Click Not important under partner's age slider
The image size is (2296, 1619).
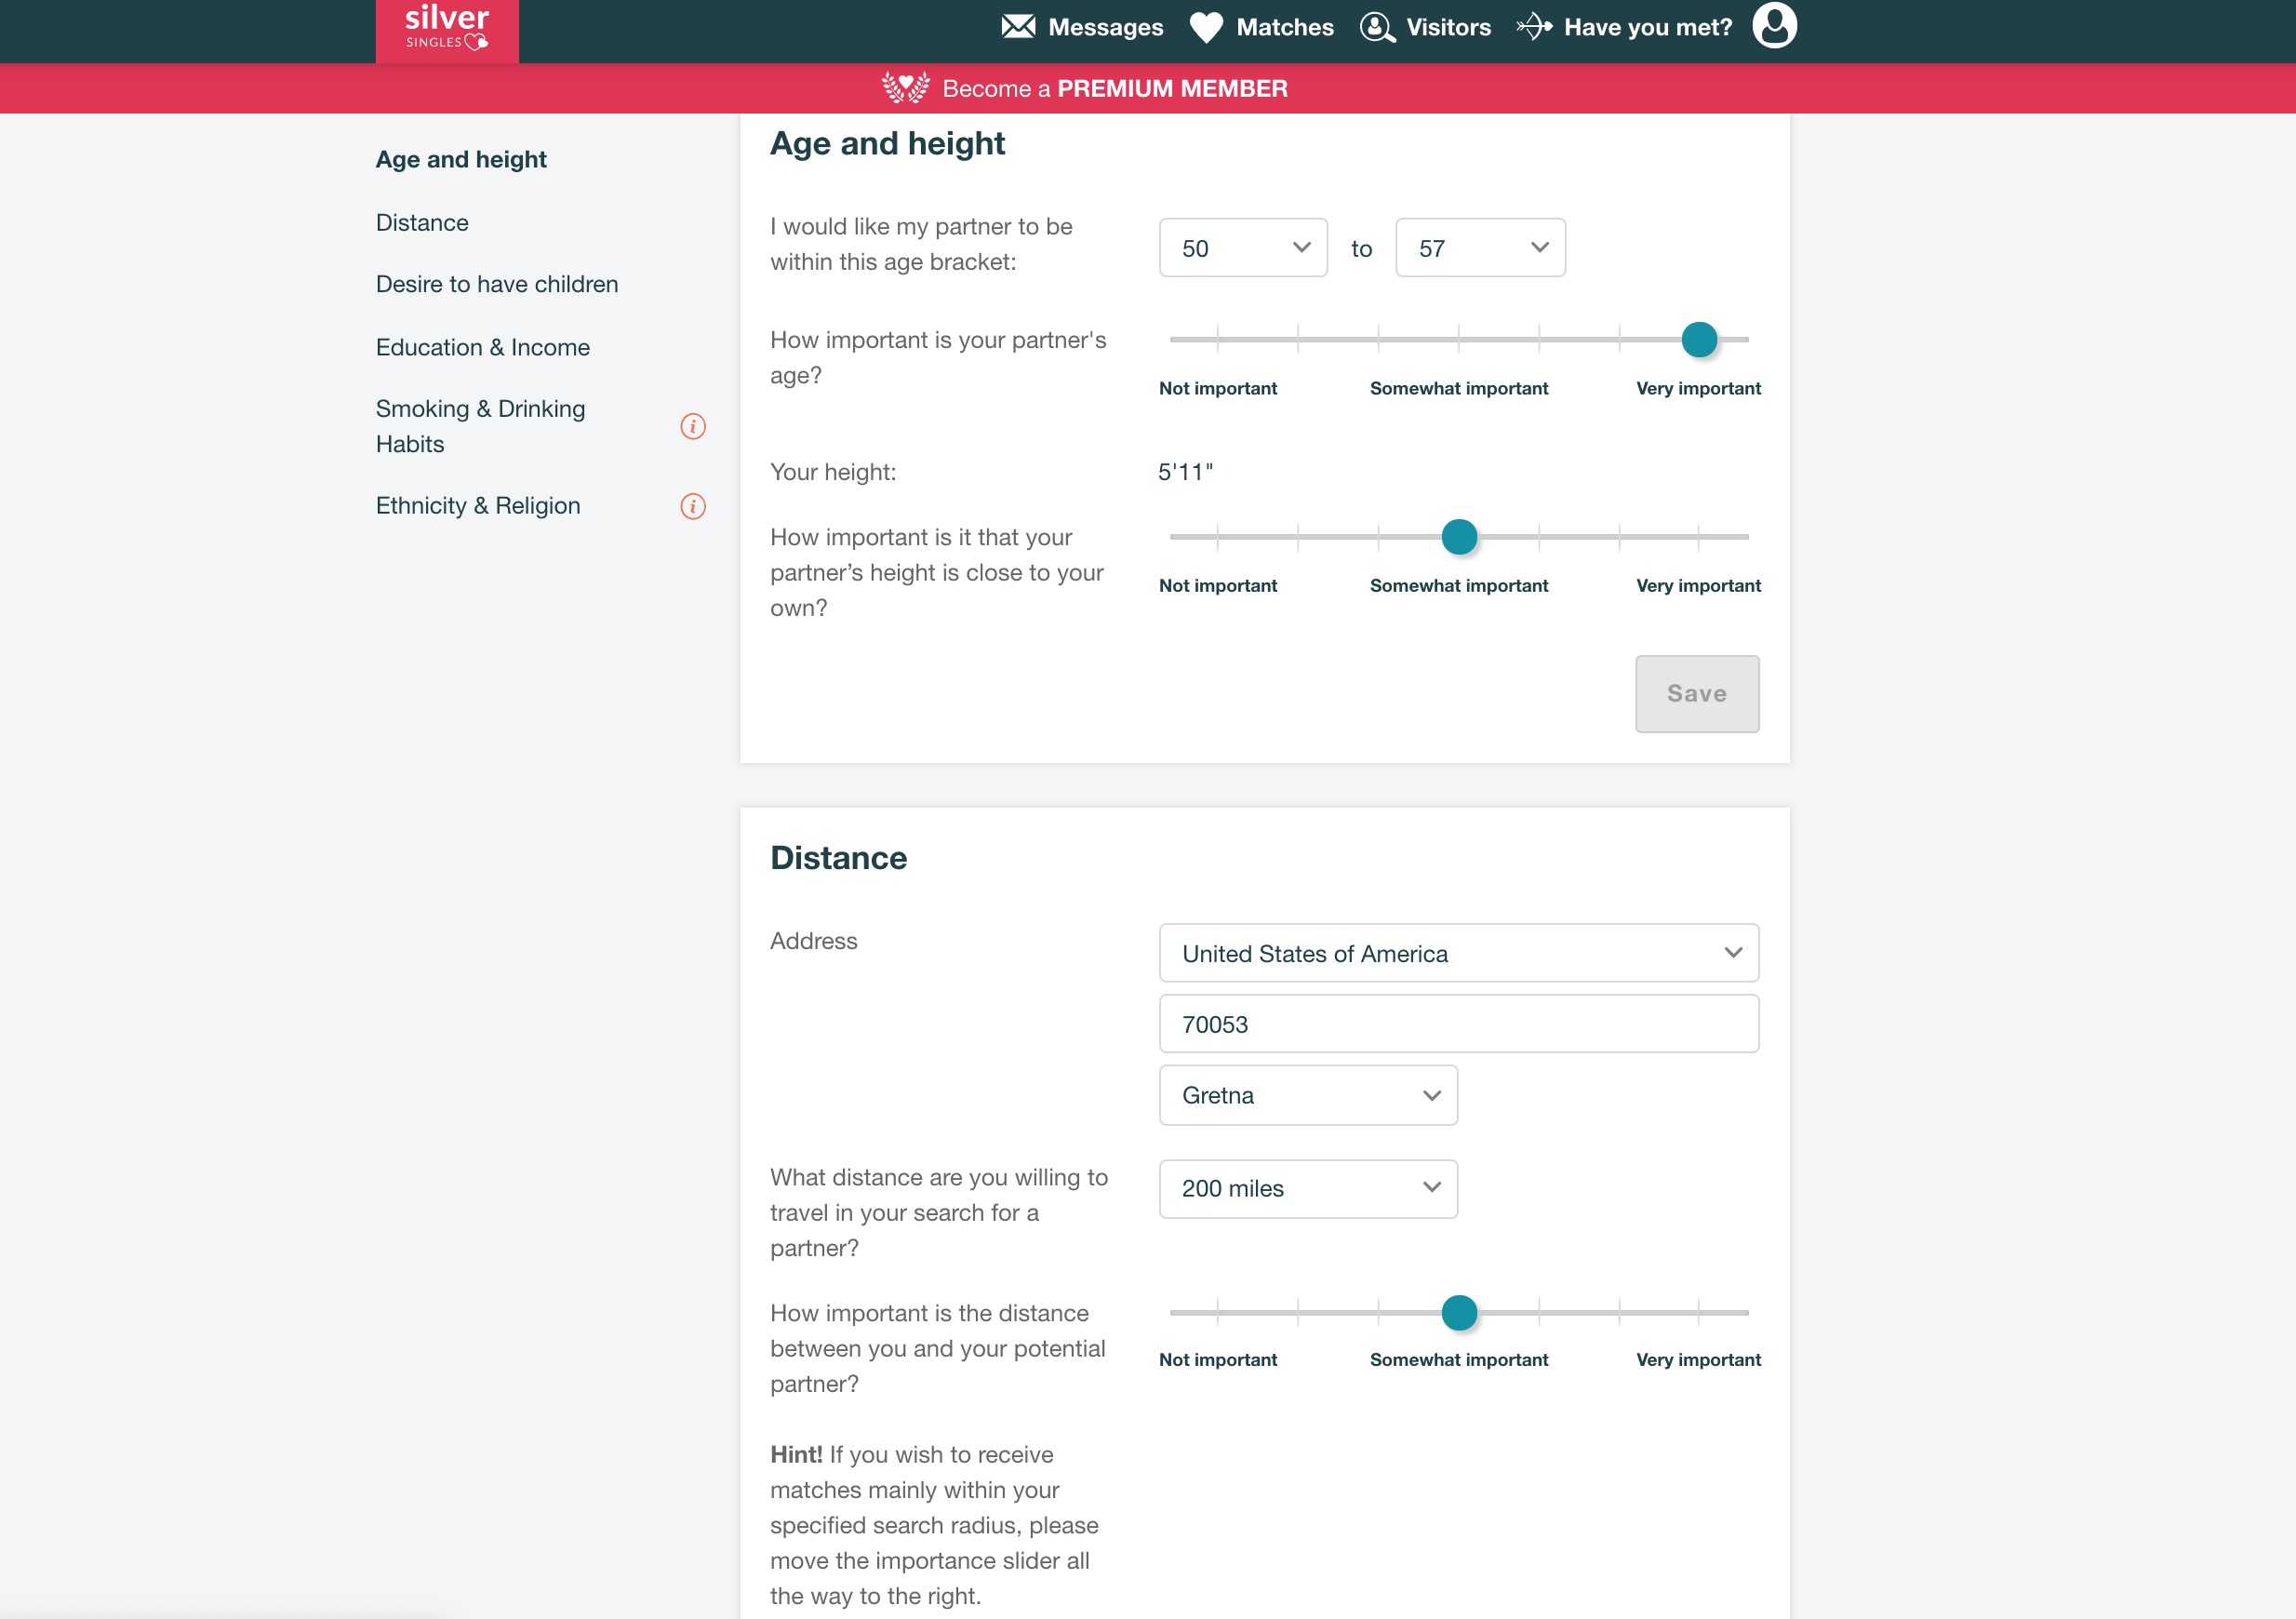point(1217,388)
